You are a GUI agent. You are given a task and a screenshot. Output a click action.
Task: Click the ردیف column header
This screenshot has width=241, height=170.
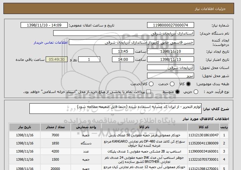224,127
